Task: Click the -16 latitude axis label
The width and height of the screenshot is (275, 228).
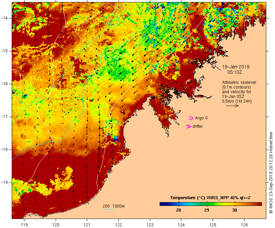Action: pos(4,84)
